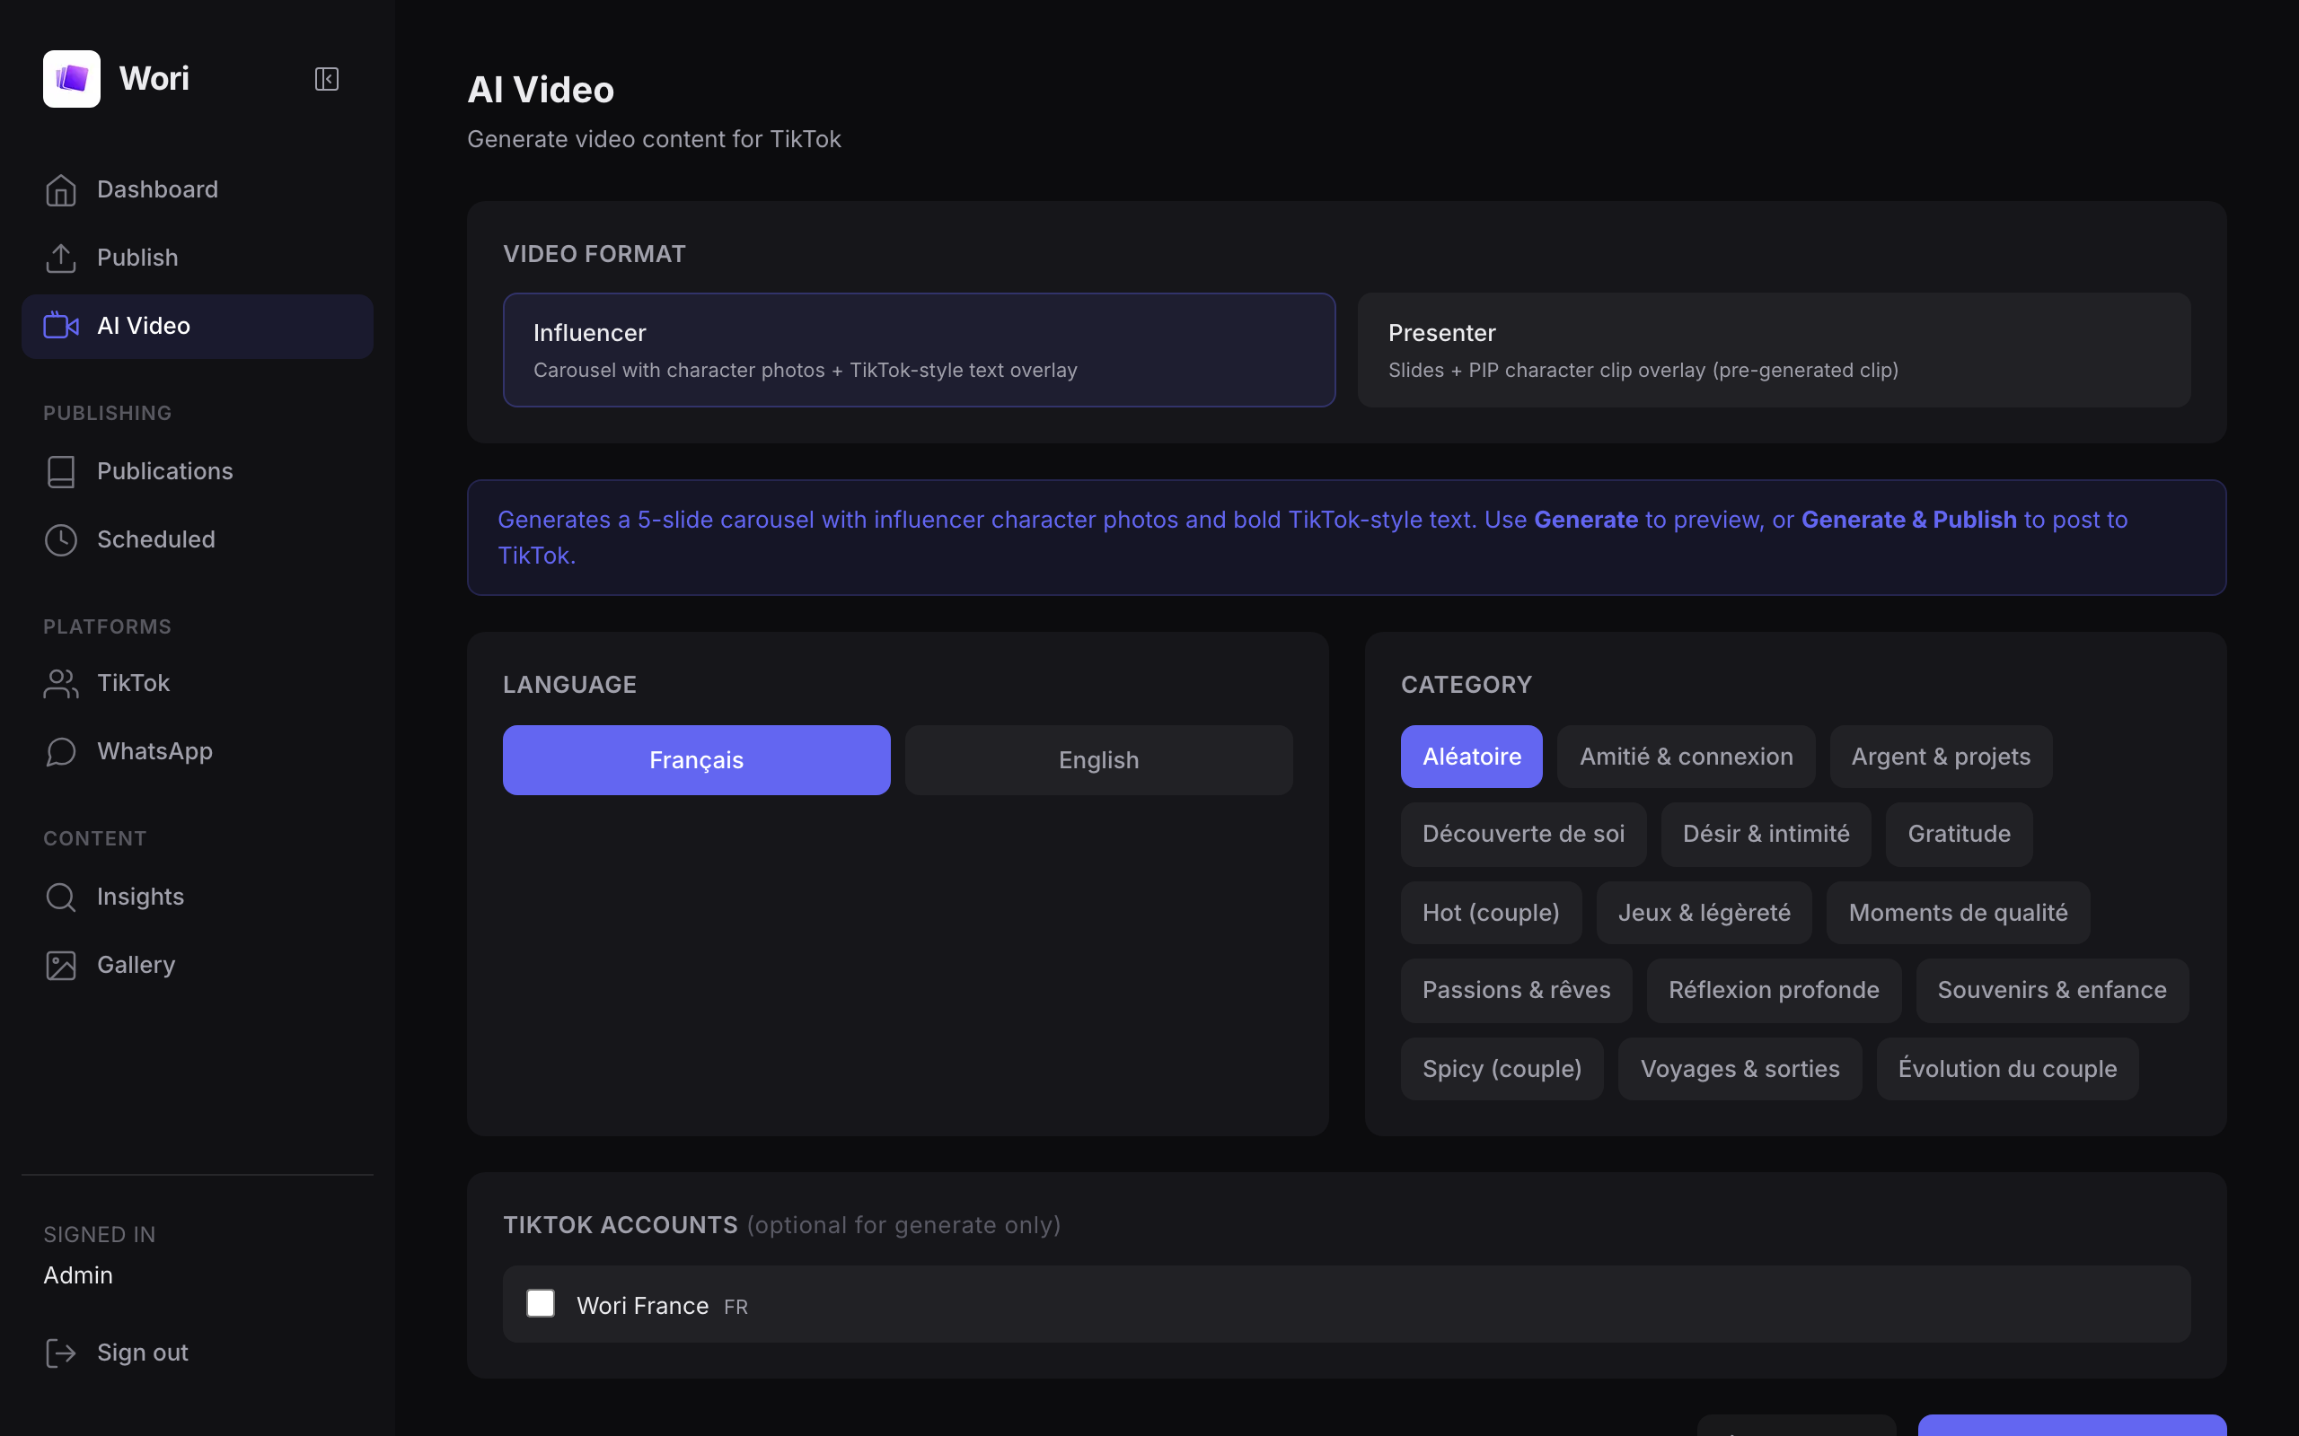Click the Scheduled clock icon
This screenshot has width=2299, height=1436.
[x=61, y=540]
